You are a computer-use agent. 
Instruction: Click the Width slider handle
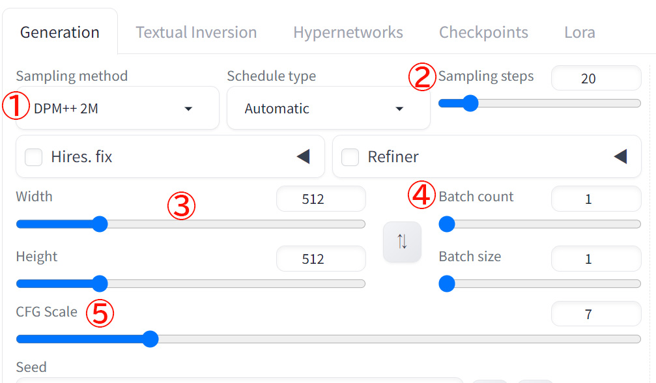pos(100,224)
